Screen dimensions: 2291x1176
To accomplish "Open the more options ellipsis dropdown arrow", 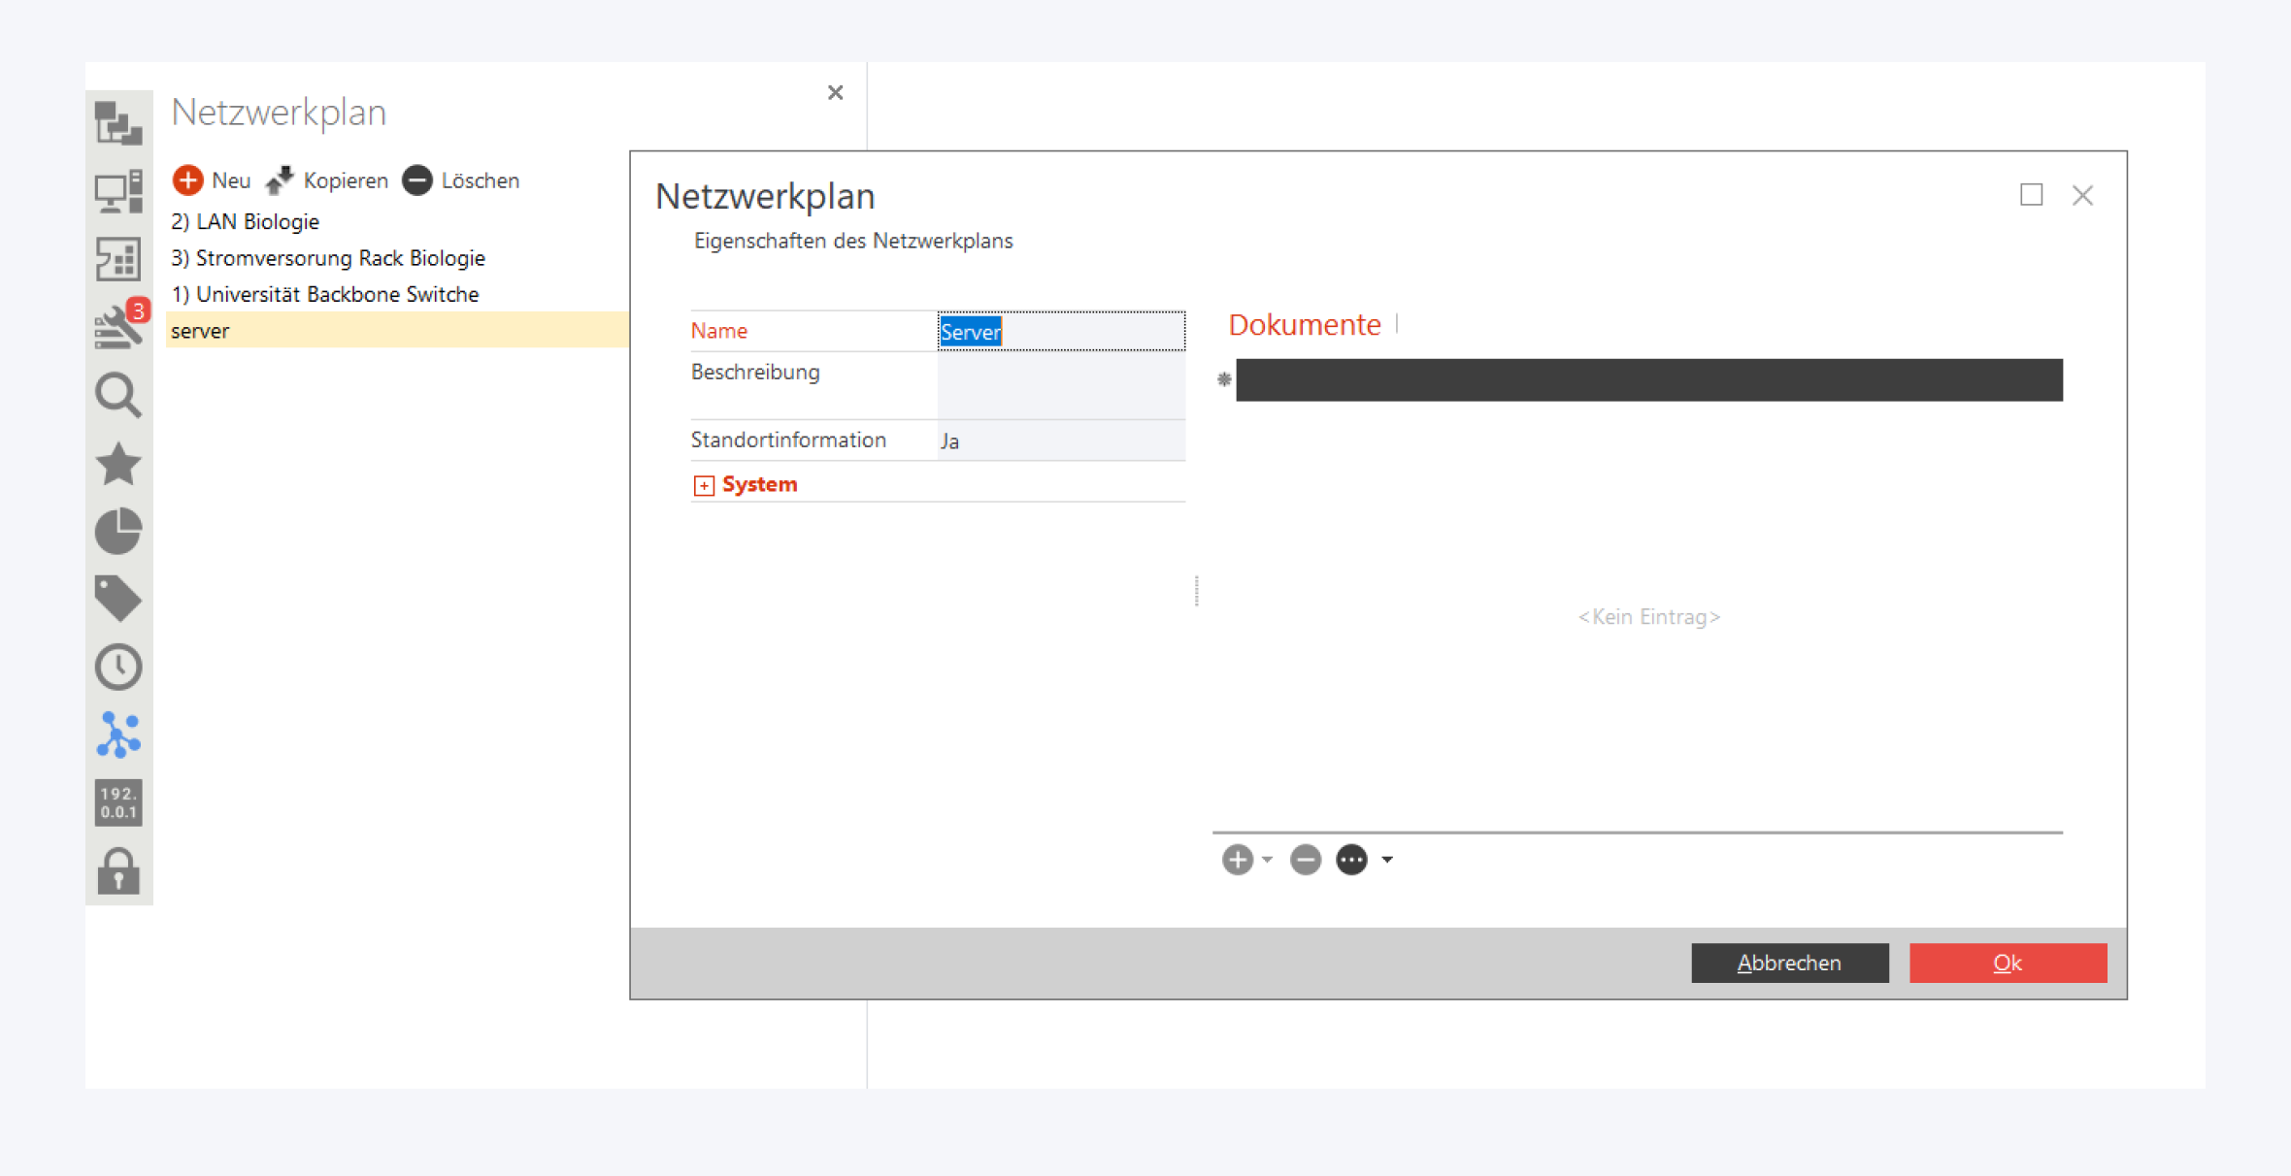I will pos(1387,860).
